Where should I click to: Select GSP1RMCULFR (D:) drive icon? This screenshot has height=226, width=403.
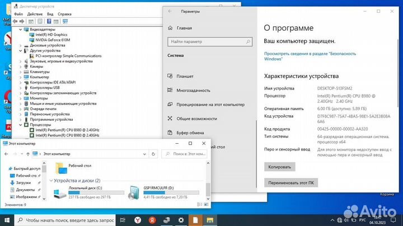134,192
